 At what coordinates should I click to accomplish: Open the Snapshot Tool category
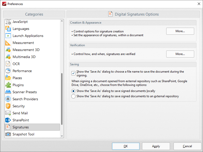click(x=32, y=134)
